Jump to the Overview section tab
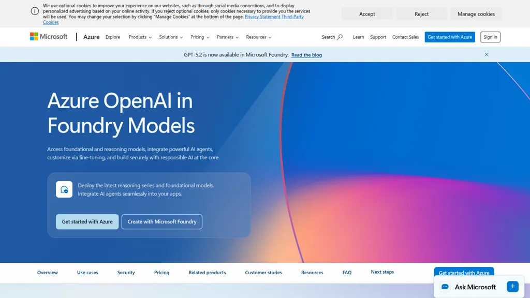The width and height of the screenshot is (530, 298). tap(47, 272)
